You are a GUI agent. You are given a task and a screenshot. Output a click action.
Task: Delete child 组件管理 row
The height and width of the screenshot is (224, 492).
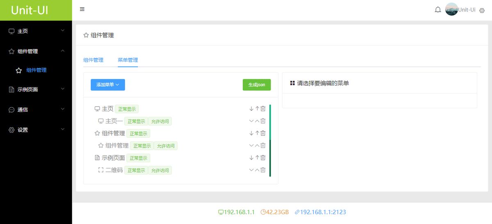(263, 145)
